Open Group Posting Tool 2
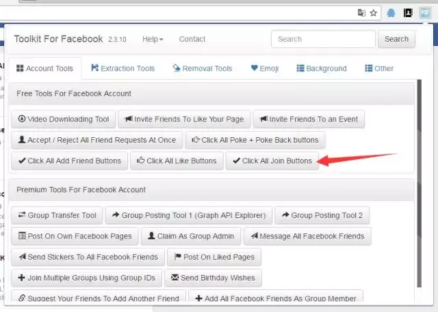Viewport: 438px width, 312px height. pyautogui.click(x=322, y=215)
